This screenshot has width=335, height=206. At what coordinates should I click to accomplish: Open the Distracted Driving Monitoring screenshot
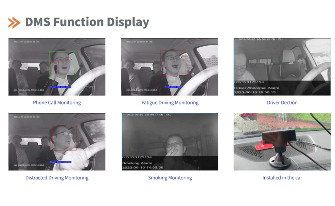(x=57, y=142)
